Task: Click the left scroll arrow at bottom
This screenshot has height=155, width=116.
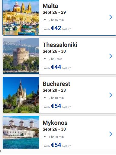Action: [x=1, y=151]
